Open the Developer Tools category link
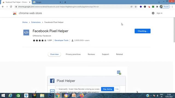 click(61, 40)
